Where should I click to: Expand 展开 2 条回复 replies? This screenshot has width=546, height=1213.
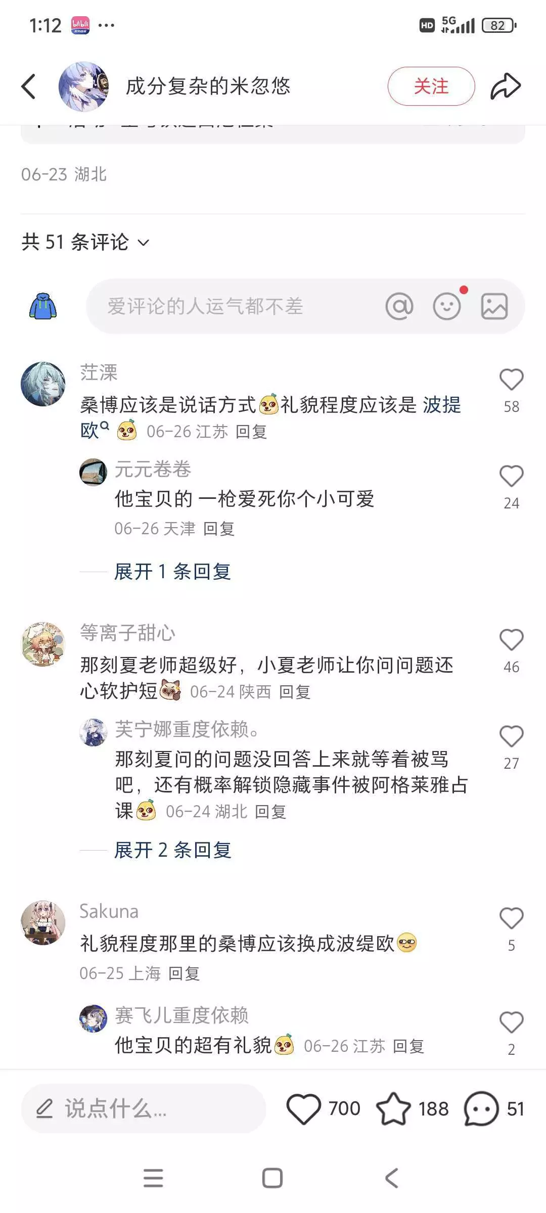[172, 850]
